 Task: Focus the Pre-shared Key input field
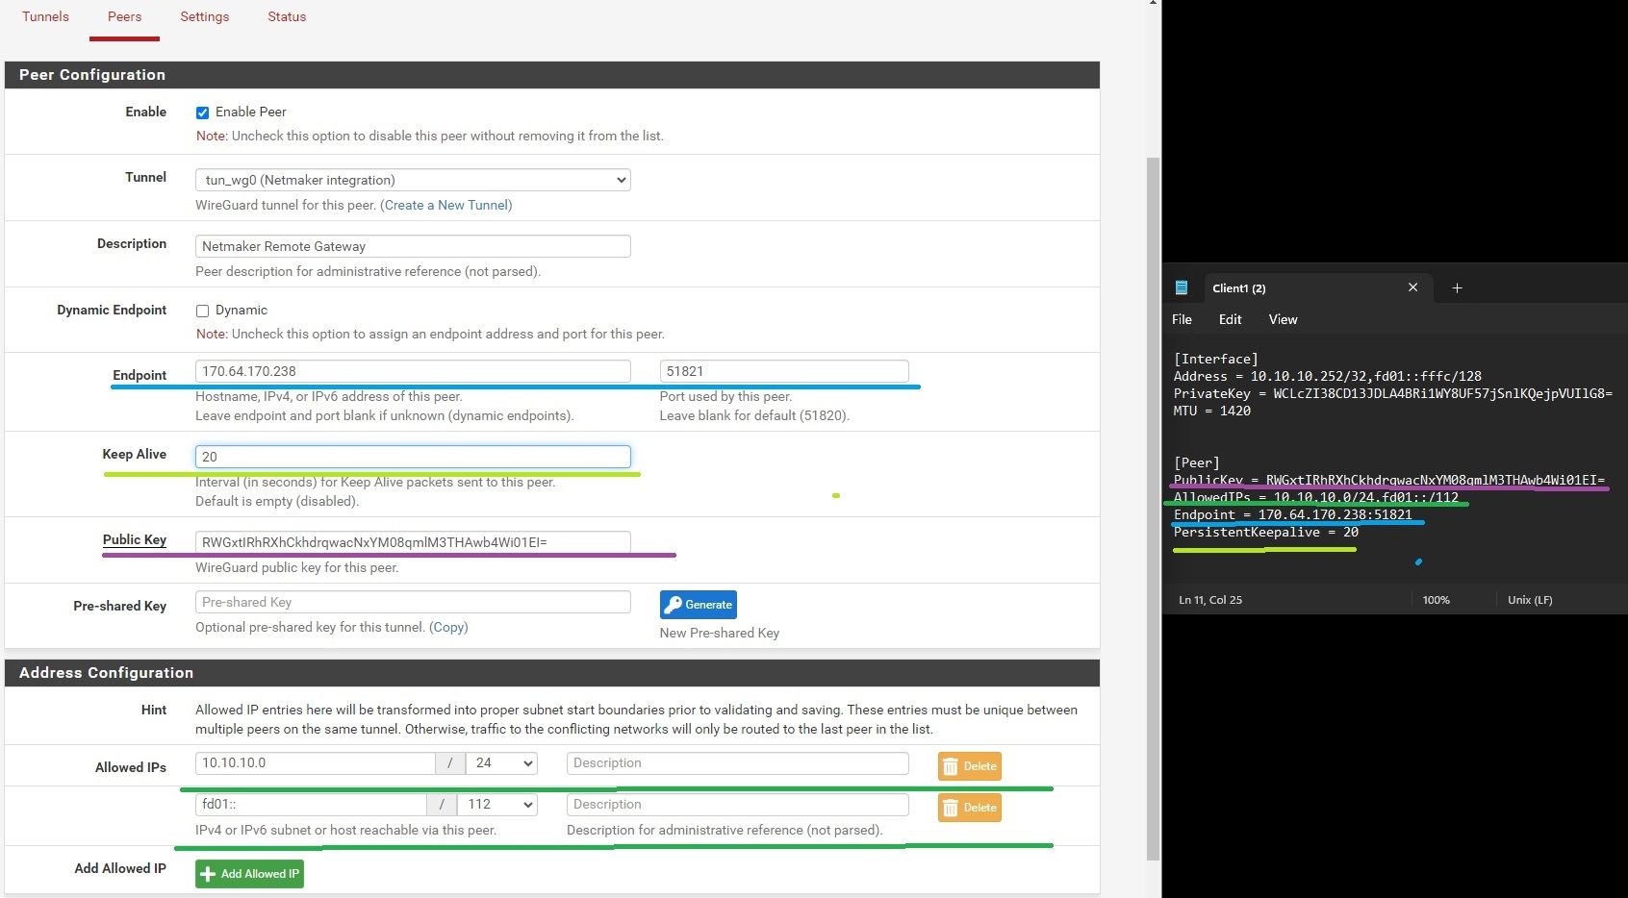coord(413,602)
